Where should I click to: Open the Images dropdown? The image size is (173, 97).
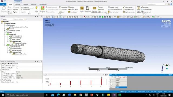pyautogui.click(x=72, y=7)
